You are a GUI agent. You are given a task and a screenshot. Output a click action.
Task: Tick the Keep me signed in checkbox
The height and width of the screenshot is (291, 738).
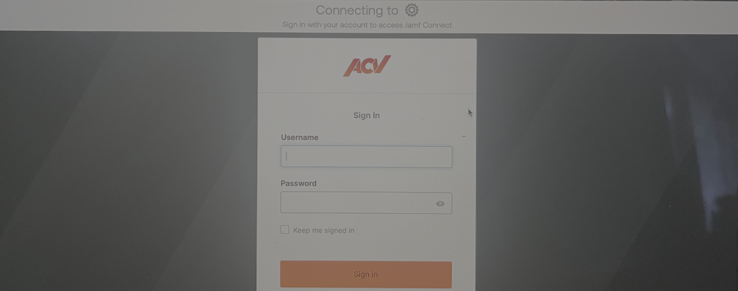coord(285,229)
